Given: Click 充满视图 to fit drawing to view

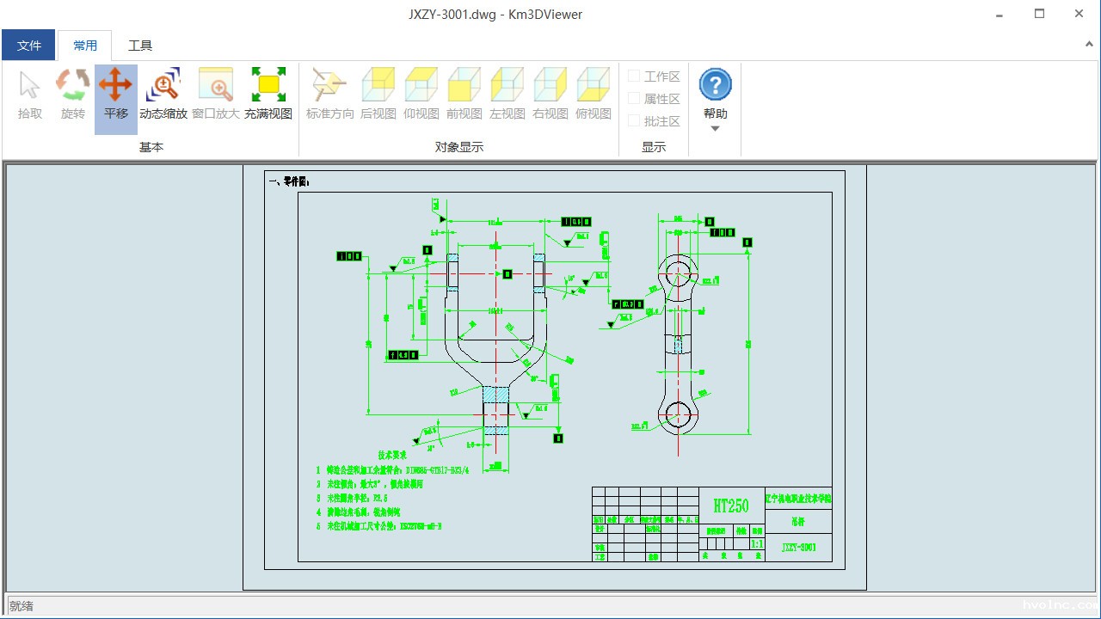Looking at the screenshot, I should pos(268,95).
